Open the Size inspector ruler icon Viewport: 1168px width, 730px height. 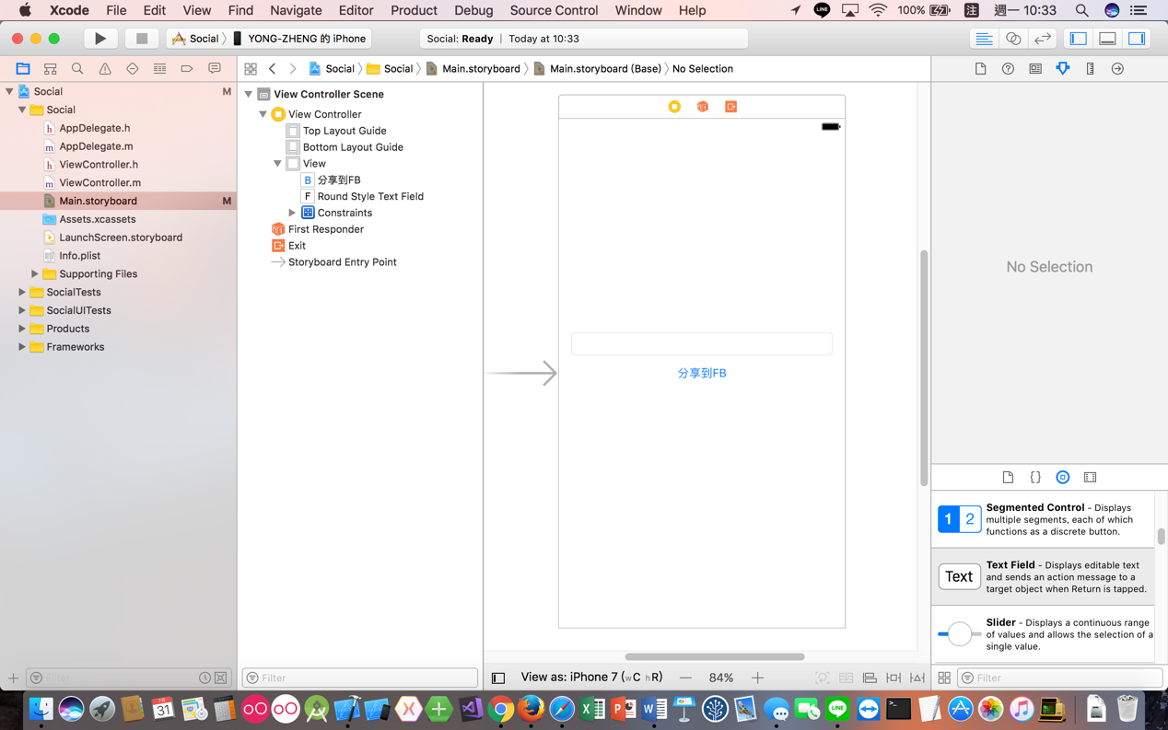tap(1090, 68)
